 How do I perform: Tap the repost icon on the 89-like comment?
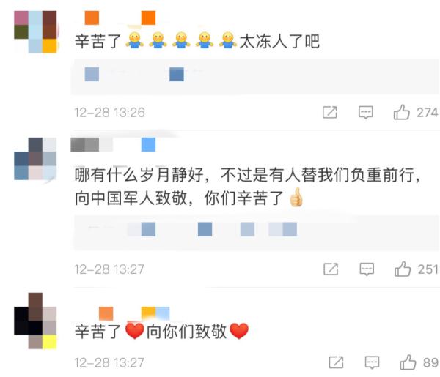(336, 362)
